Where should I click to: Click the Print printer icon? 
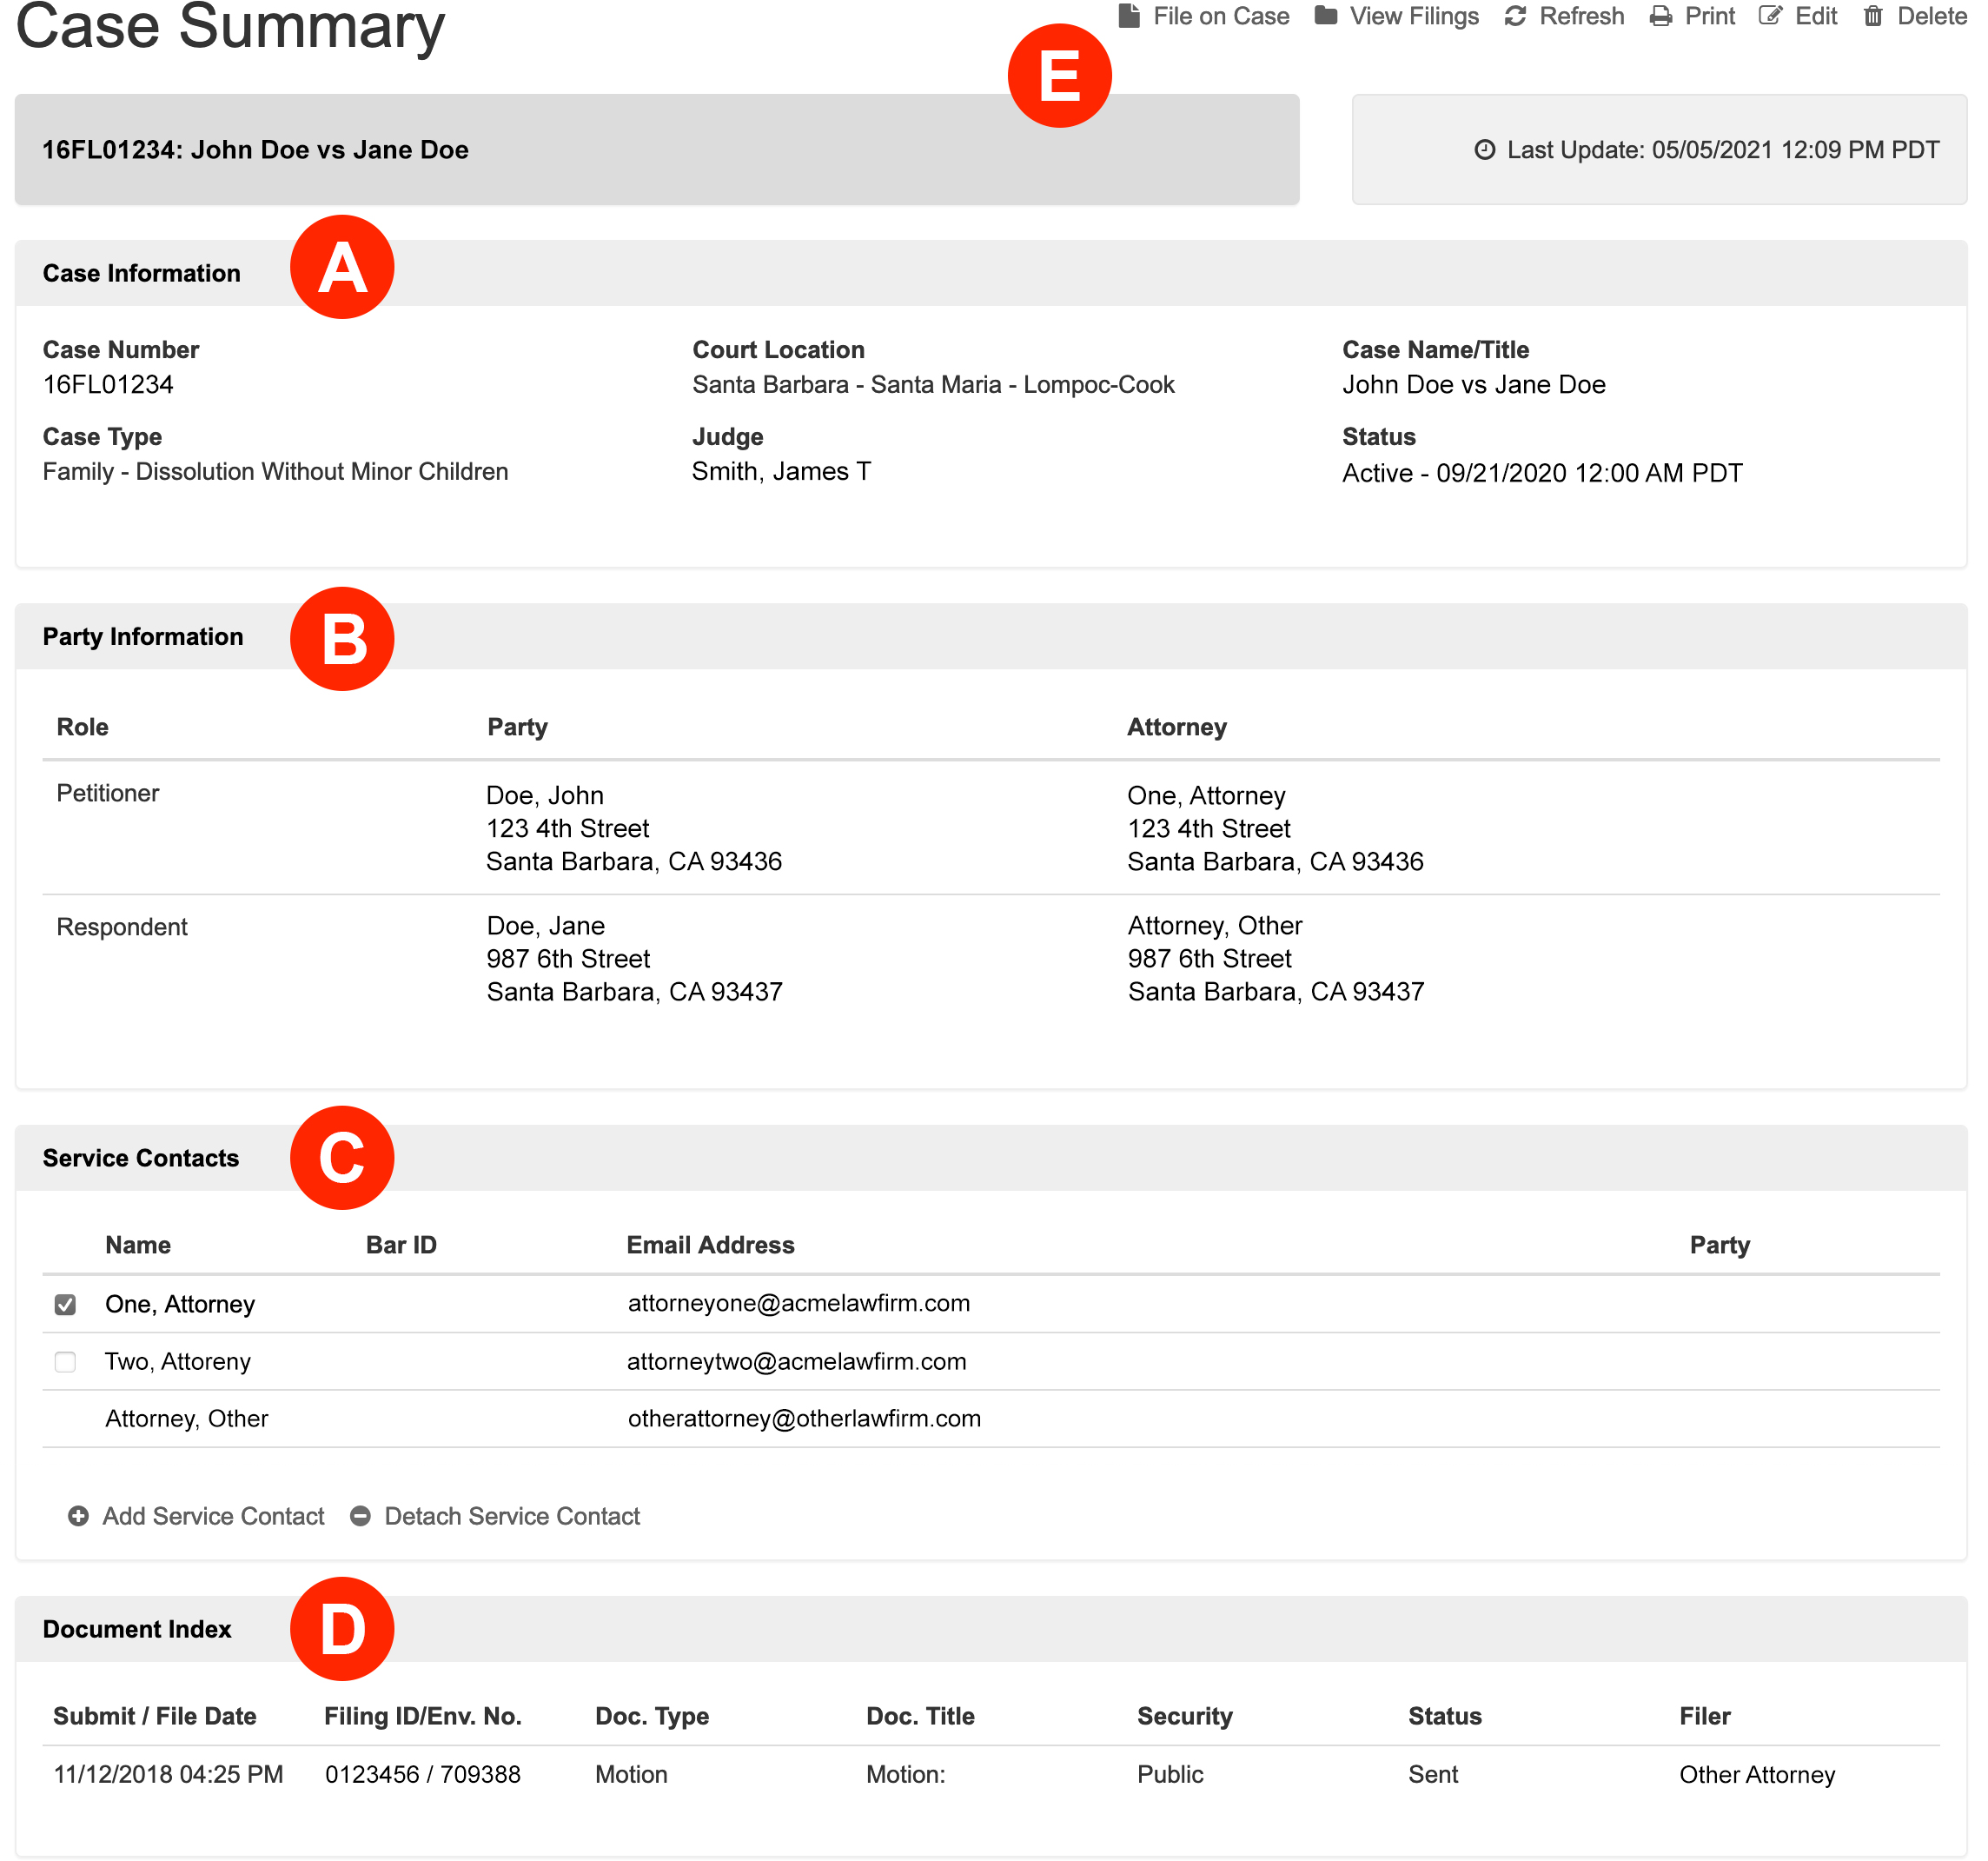[1661, 16]
